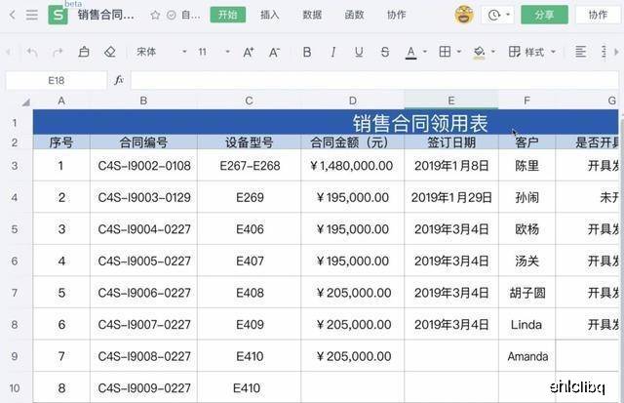
Task: Click the vertical alignment icon at toolbar end
Action: pos(604,52)
